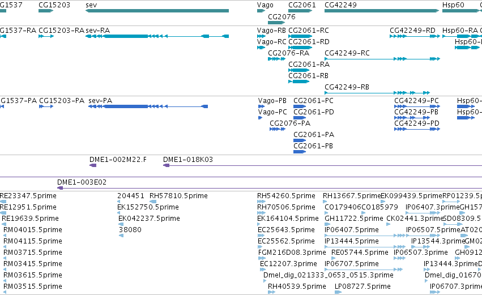The height and width of the screenshot is (295, 482).
Task: Click the DME1-002M22.F clone label
Action: point(118,160)
